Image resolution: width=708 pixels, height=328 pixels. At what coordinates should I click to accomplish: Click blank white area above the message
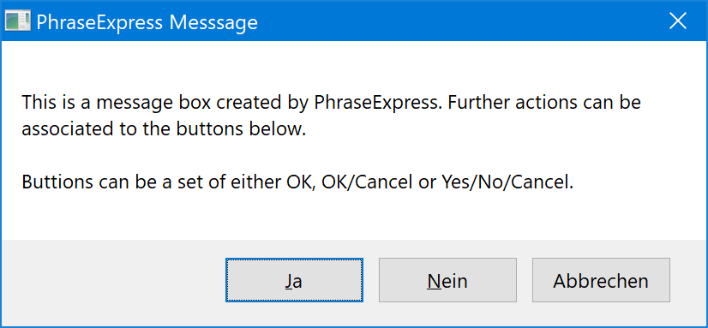(x=352, y=65)
